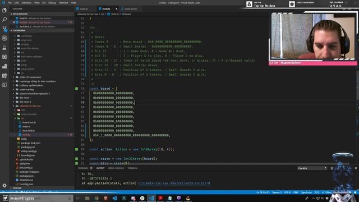
Task: Switch to the DEBUG CONSOLE panel tab
Action: pos(116,168)
